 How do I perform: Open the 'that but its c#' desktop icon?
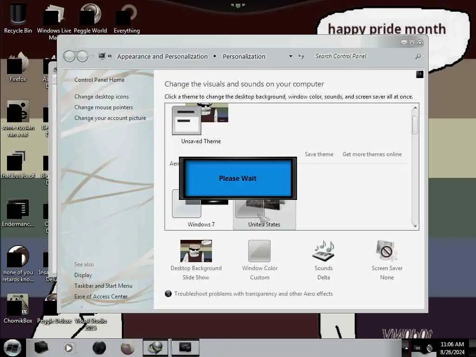point(18,164)
